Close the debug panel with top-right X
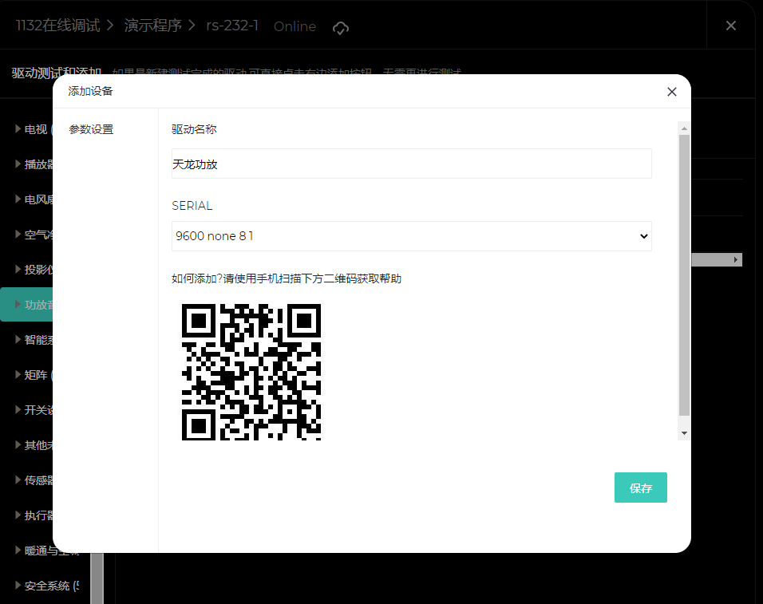The image size is (763, 604). coord(730,26)
